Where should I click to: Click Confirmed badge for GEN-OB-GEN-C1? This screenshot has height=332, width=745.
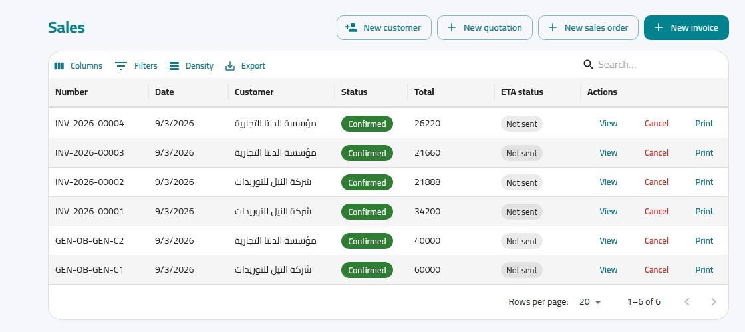click(x=367, y=270)
